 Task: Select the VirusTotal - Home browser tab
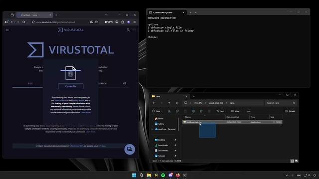click(34, 15)
